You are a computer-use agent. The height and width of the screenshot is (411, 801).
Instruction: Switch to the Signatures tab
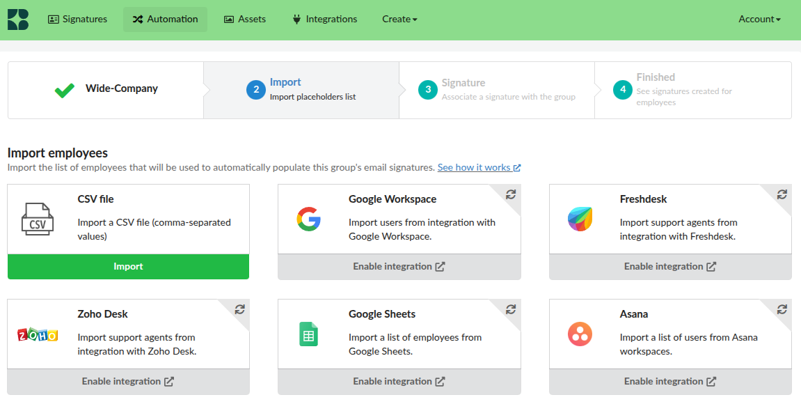click(x=77, y=19)
